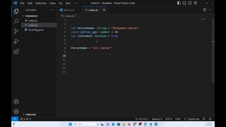Viewport: 226px width, 127px height.
Task: Click the editor vertical scrollbar
Action: click(213, 50)
